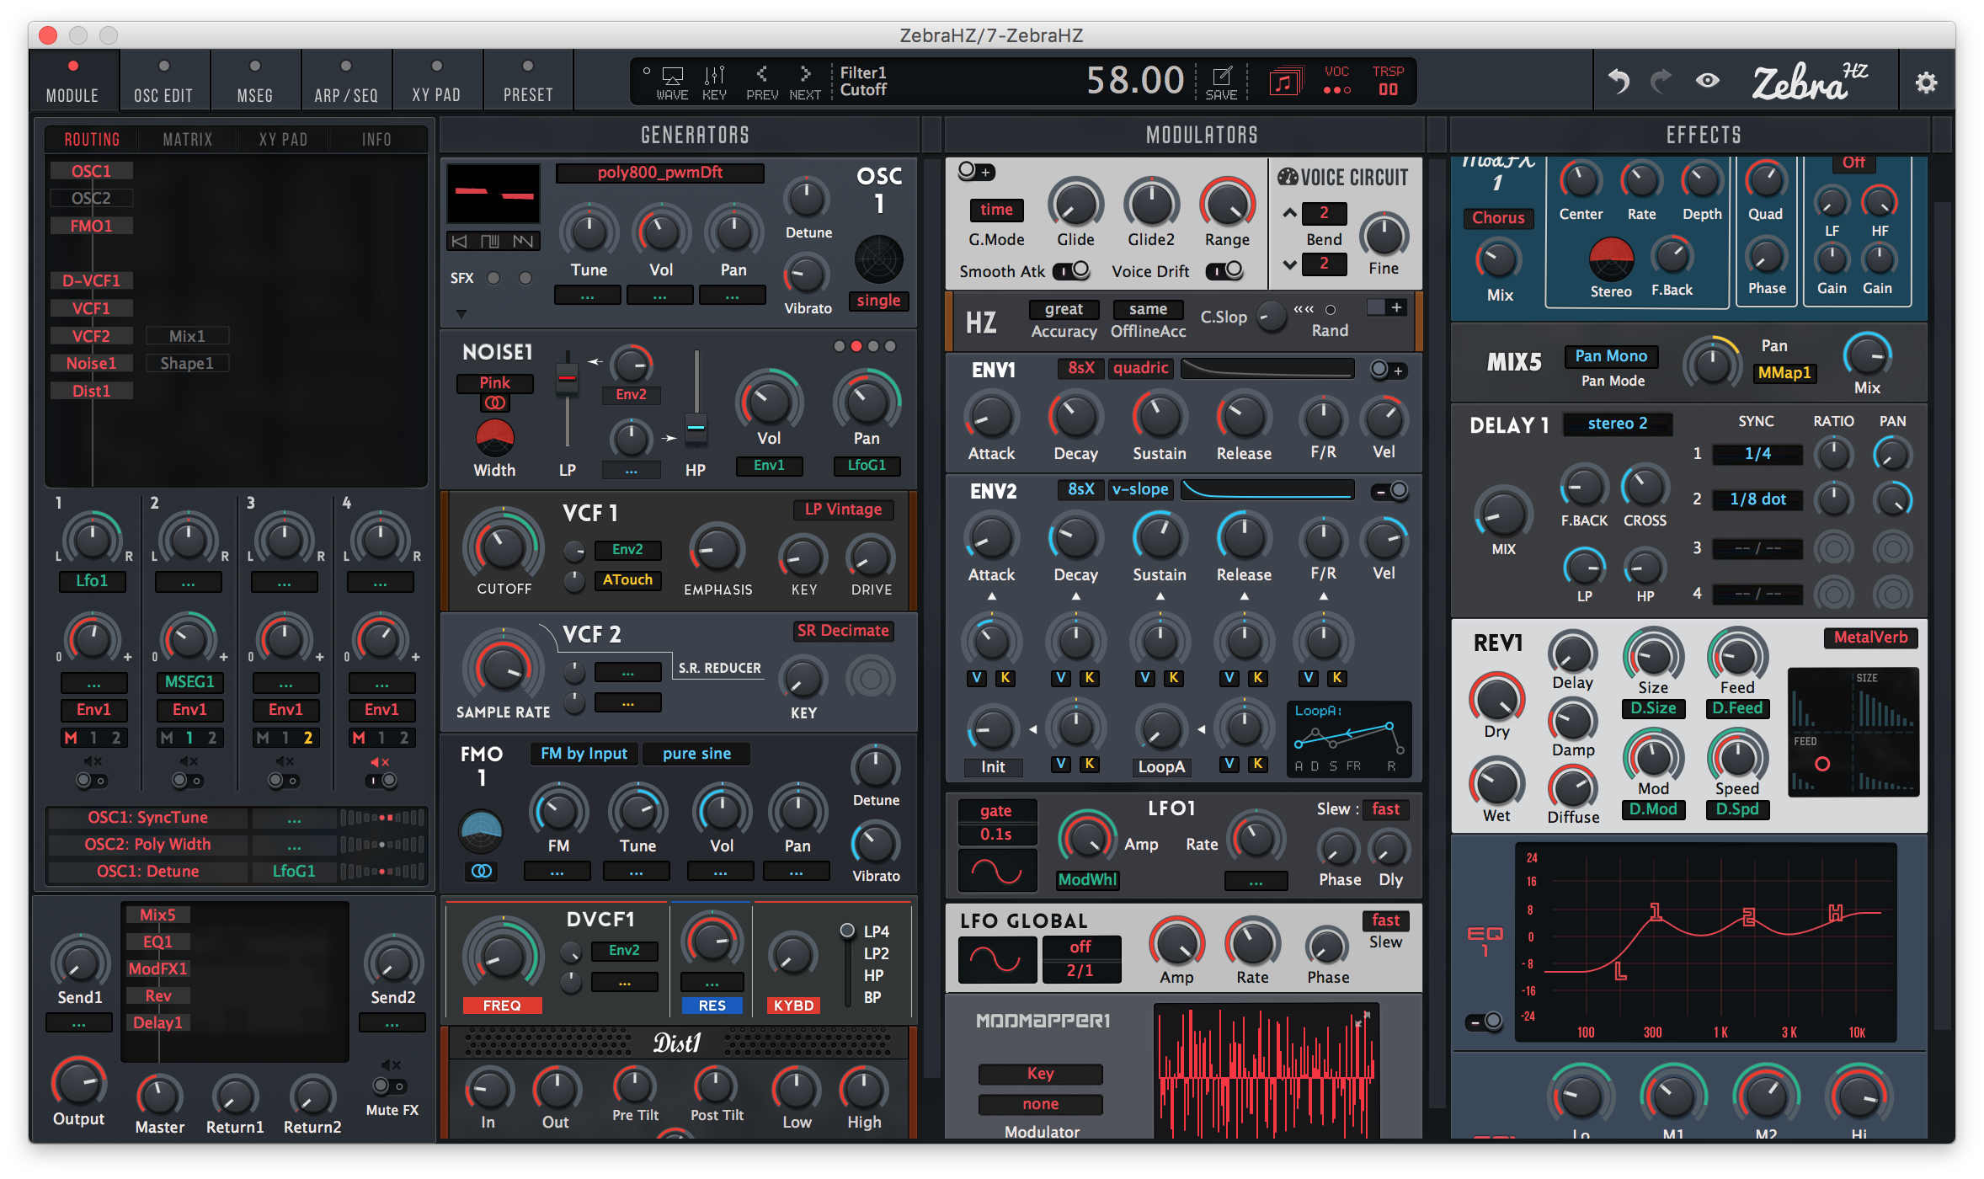
Task: Switch to the PRESET tab
Action: (x=528, y=81)
